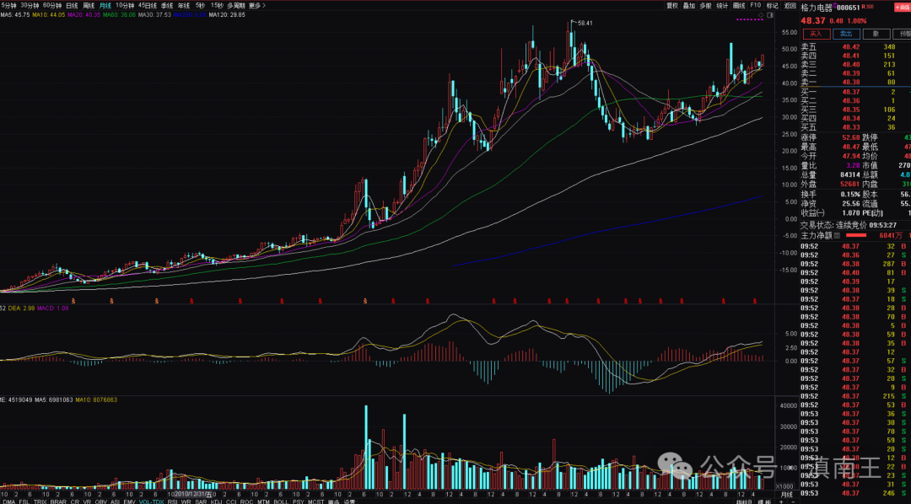This screenshot has height=504, width=911.
Task: Select the 周线 weekly period tab
Action: (89, 5)
